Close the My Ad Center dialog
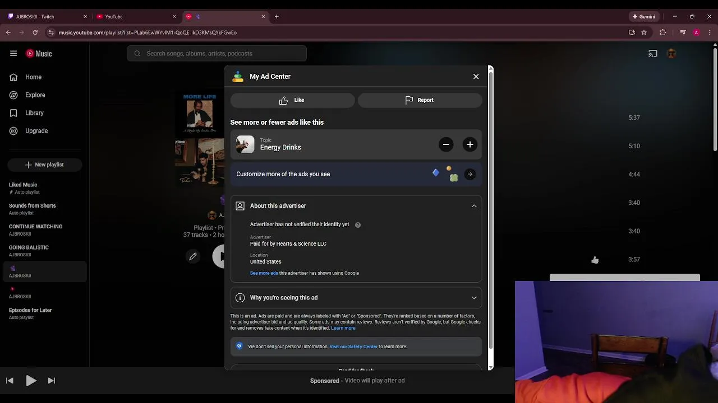The height and width of the screenshot is (403, 718). tap(476, 77)
